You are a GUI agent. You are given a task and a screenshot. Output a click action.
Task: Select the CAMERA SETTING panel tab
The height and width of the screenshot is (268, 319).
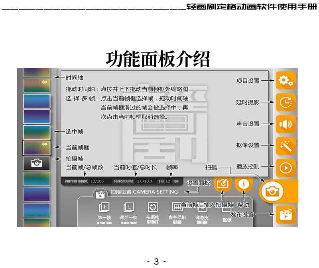136,193
